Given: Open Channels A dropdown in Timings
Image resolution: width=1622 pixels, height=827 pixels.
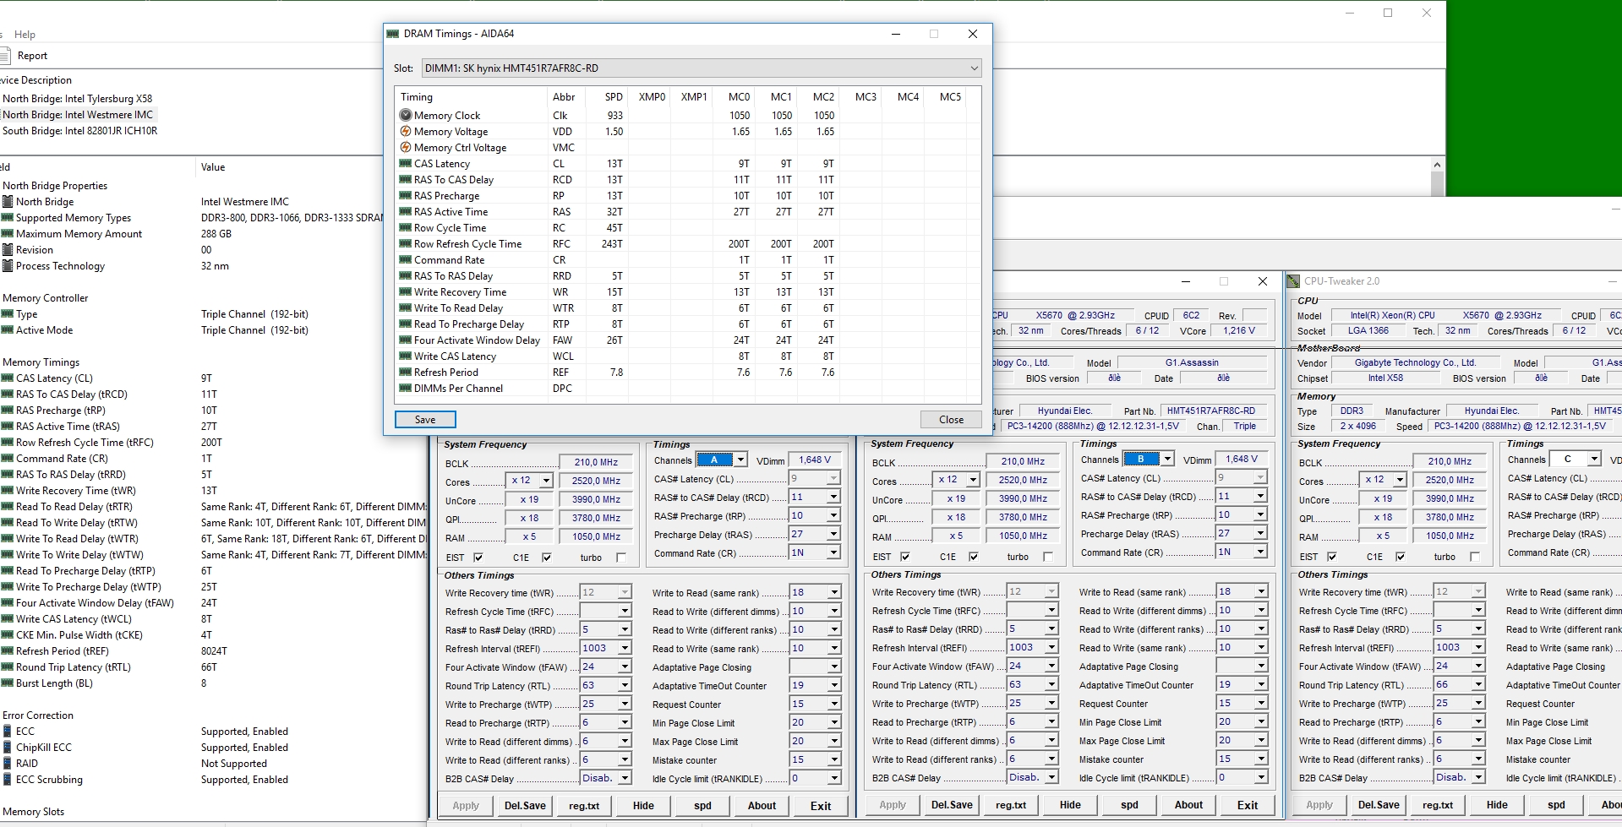Looking at the screenshot, I should click(x=740, y=460).
